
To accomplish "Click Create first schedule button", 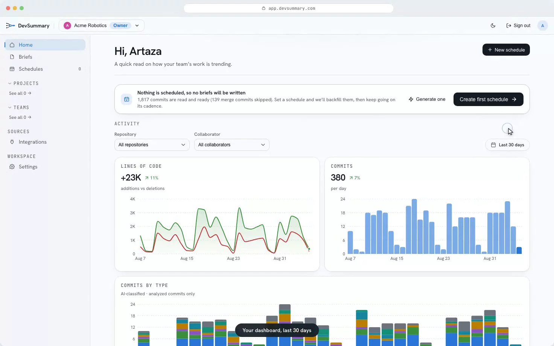I will [x=489, y=99].
